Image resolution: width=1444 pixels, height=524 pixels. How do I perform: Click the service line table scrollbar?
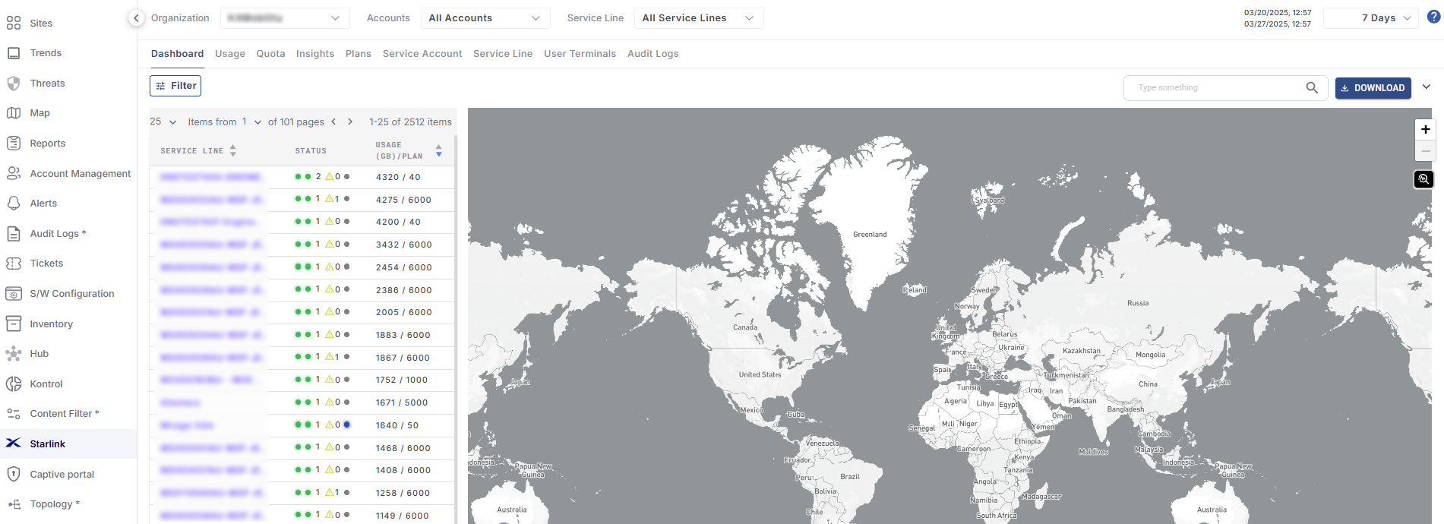[456, 304]
